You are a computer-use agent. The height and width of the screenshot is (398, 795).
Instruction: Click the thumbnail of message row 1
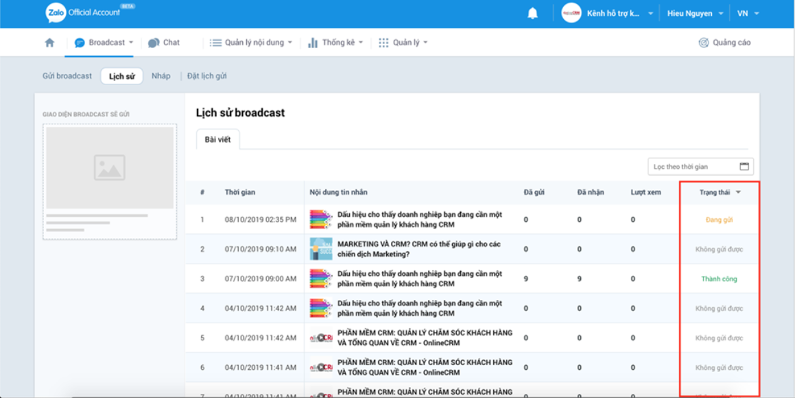coord(321,220)
